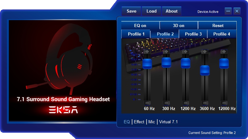Click the 60 Hz frequency label
Viewport: 248px width, 139px height.
(x=149, y=108)
